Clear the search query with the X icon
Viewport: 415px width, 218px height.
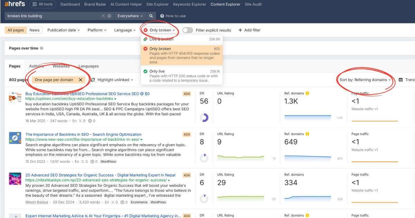pos(103,16)
